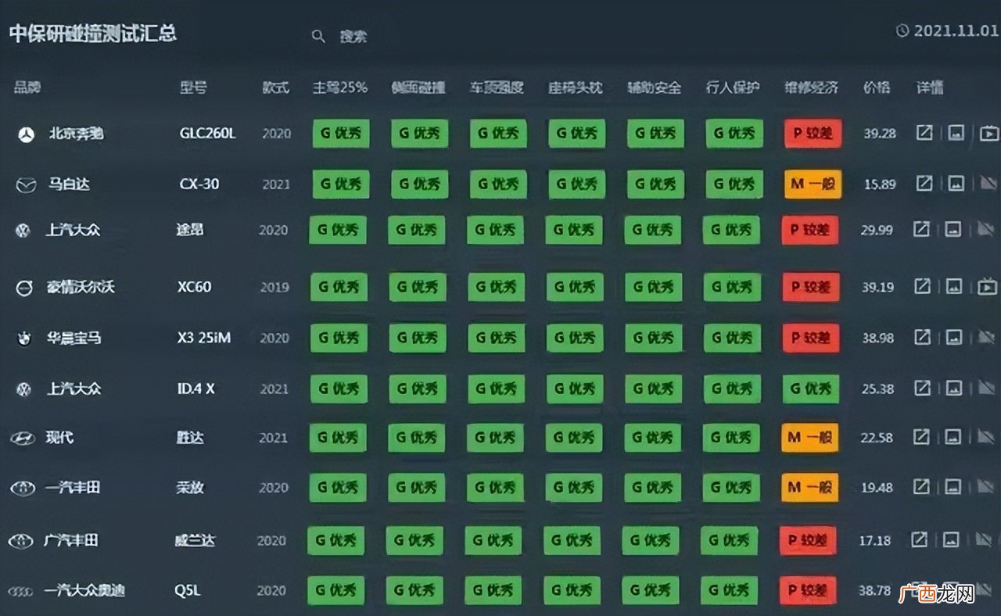Sort by the 品牌 column header
This screenshot has width=1001, height=616.
pos(27,88)
